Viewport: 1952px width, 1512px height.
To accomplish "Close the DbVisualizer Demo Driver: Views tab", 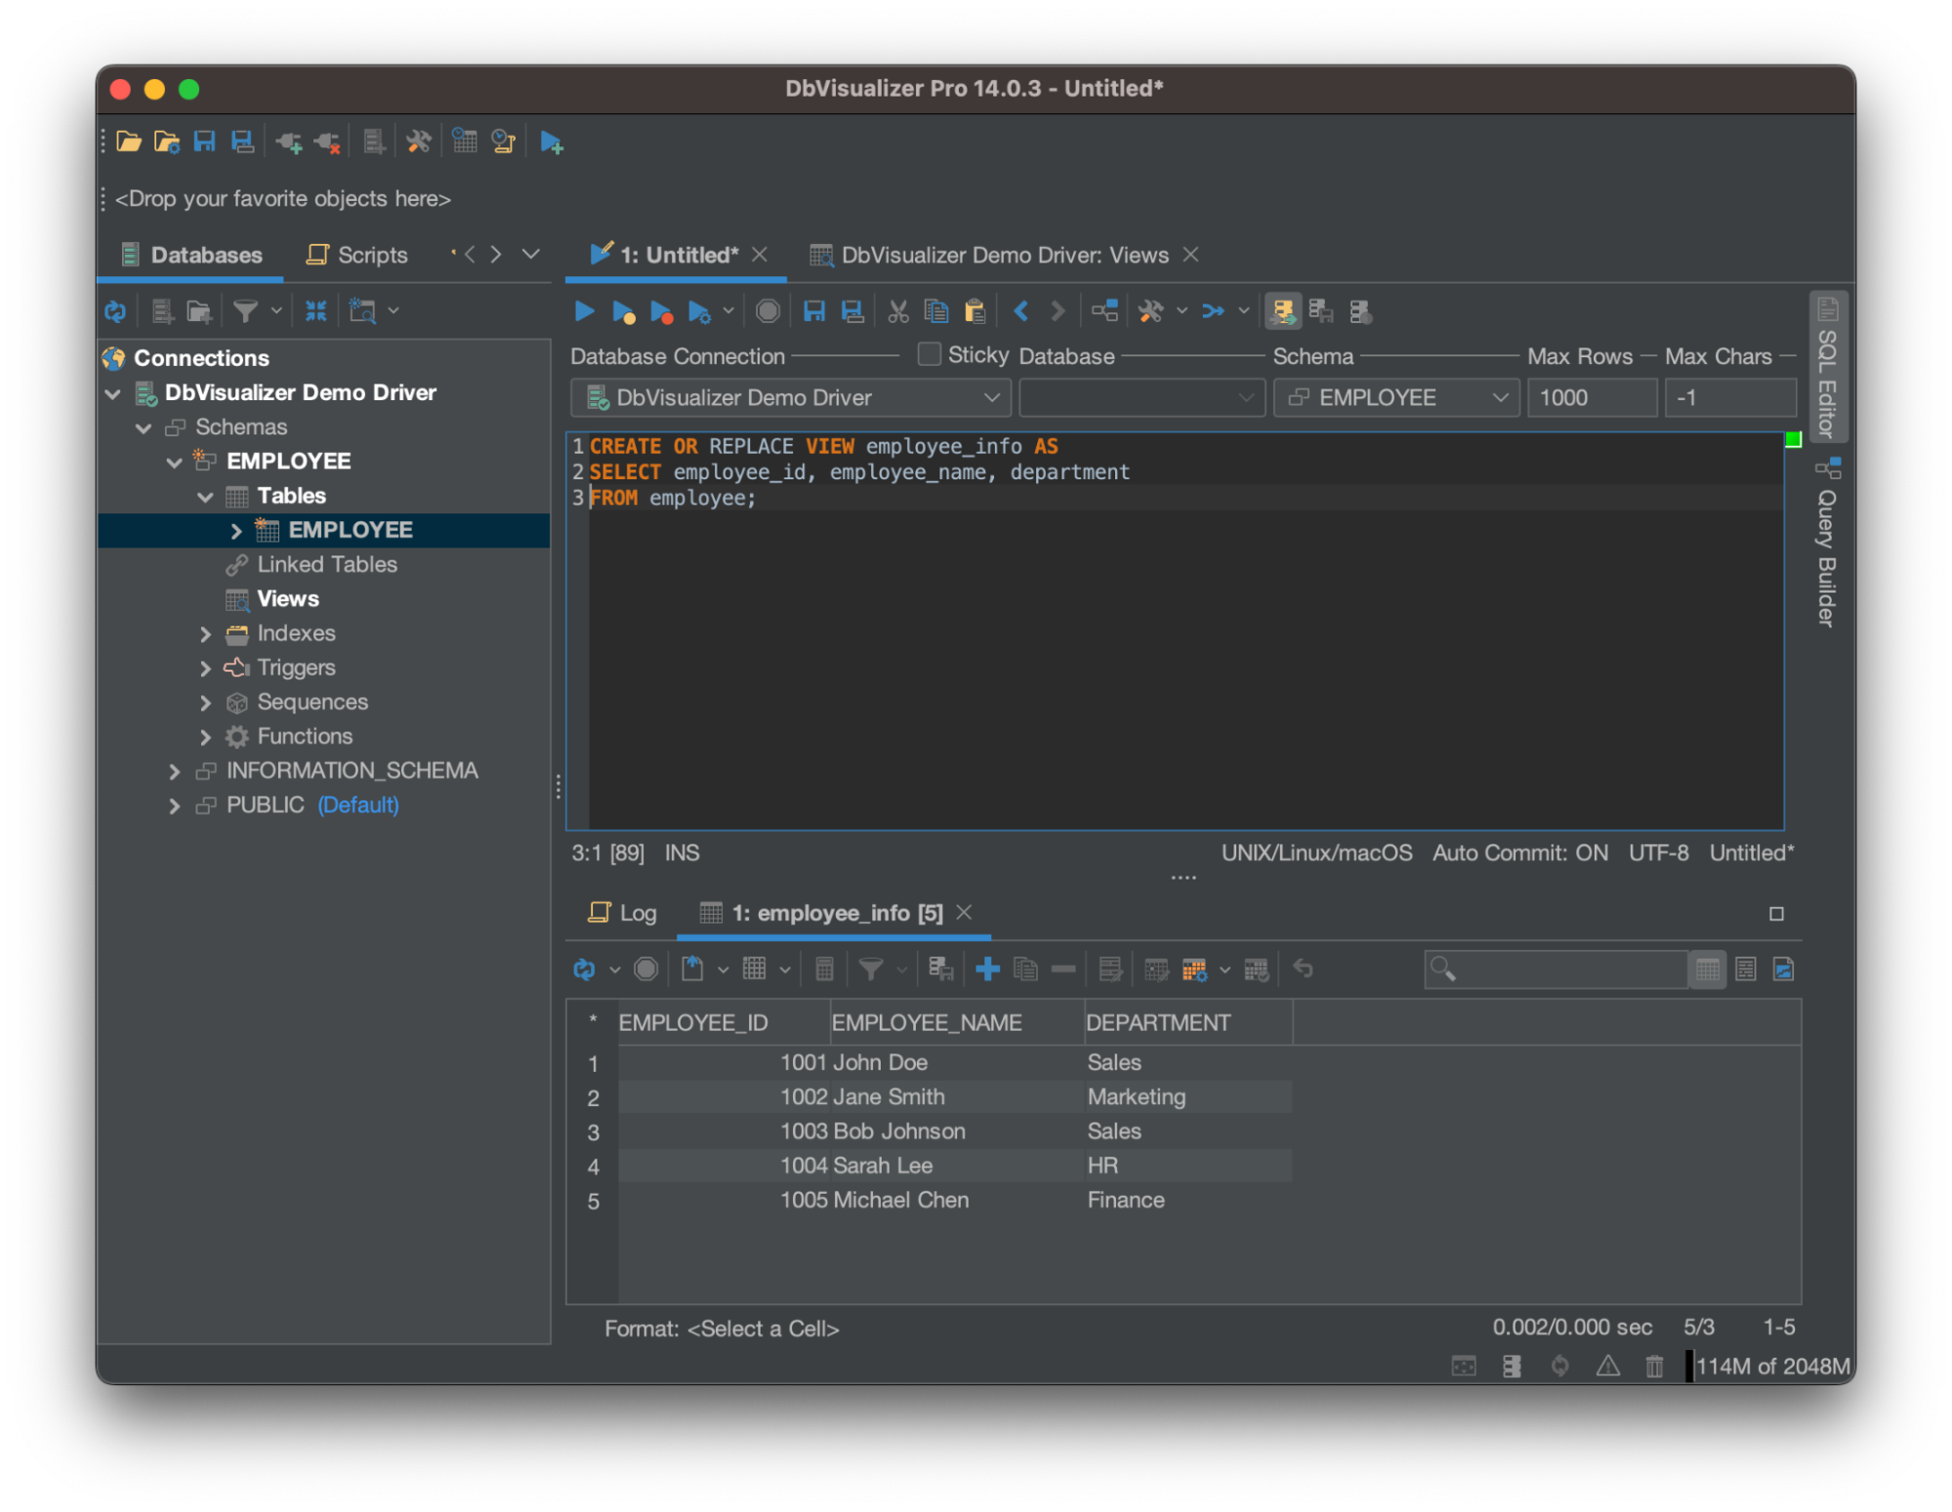I will coord(1191,255).
